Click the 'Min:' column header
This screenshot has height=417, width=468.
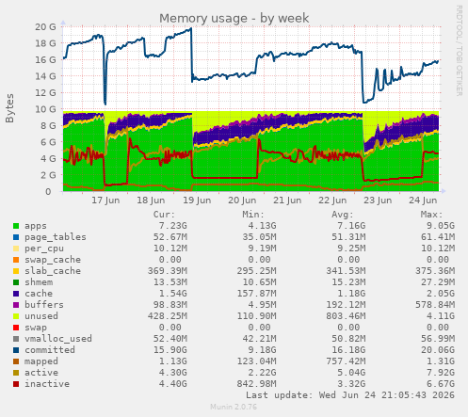pyautogui.click(x=253, y=215)
